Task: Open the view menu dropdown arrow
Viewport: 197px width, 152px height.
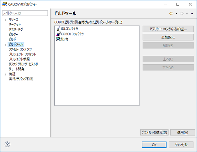Action: point(192,13)
